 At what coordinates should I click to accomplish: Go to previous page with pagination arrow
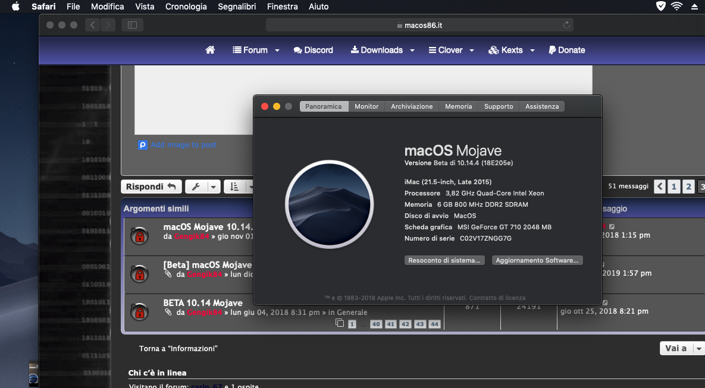(x=660, y=187)
